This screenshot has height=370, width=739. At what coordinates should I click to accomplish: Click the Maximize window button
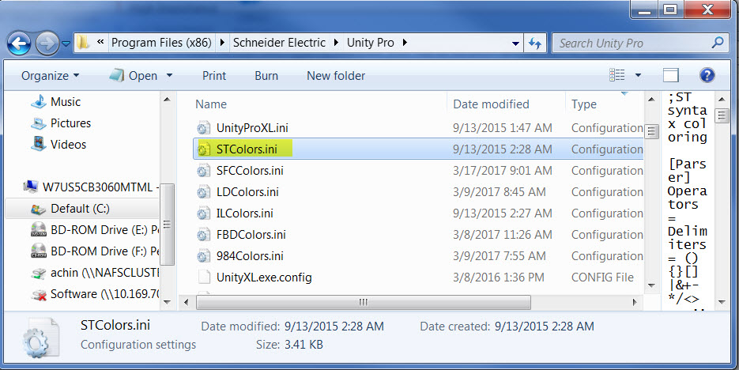click(x=671, y=9)
